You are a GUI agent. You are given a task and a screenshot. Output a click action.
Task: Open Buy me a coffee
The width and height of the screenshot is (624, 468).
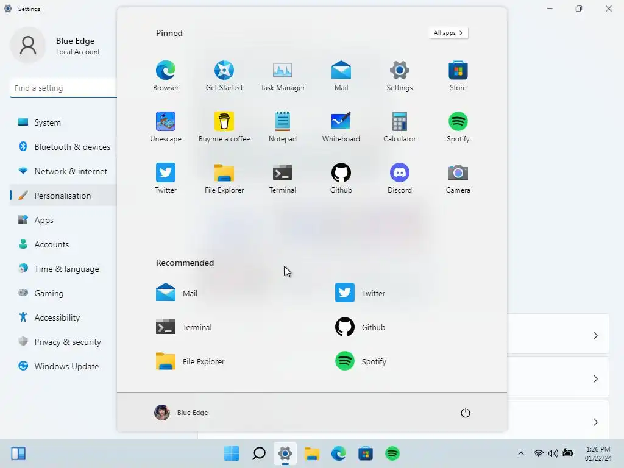pos(224,127)
